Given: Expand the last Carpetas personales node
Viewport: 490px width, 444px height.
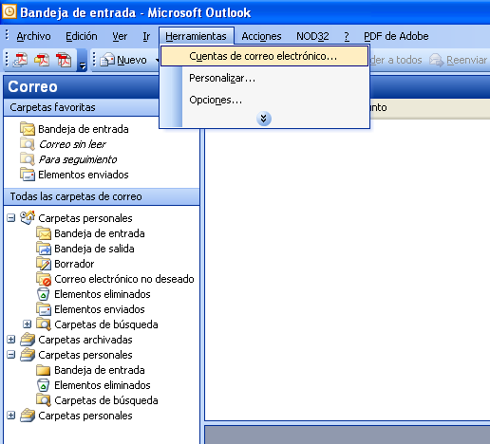Looking at the screenshot, I should (11, 416).
